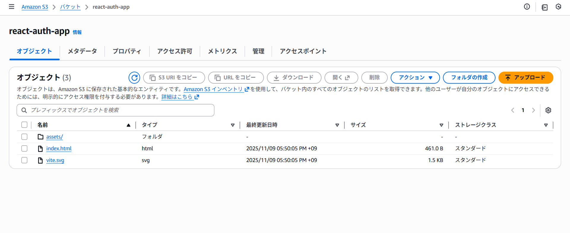
Task: Open table preferences gear icon
Action: (x=548, y=110)
